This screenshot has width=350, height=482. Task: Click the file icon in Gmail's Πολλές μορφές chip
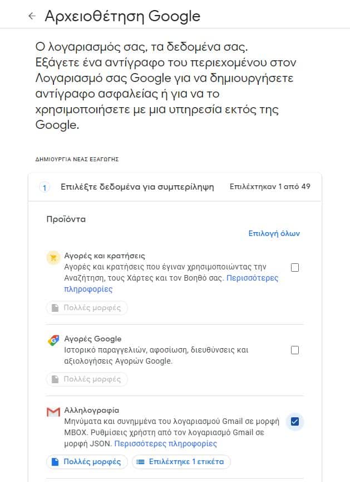coord(56,462)
